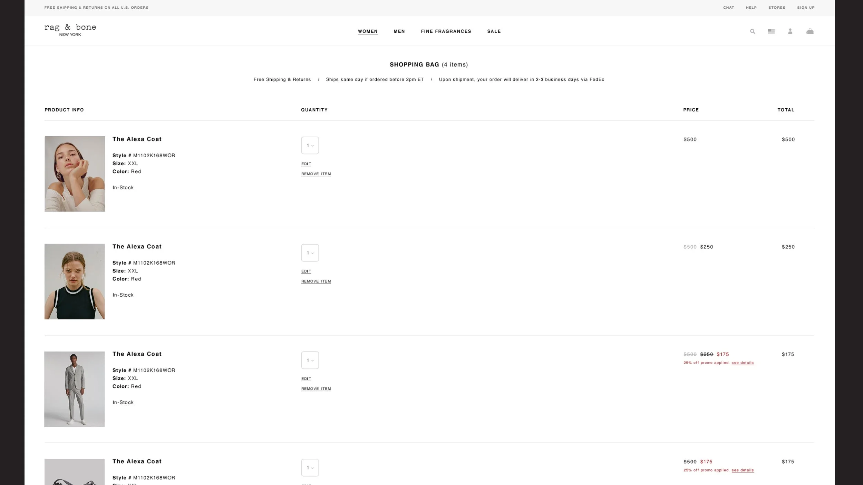Image resolution: width=863 pixels, height=485 pixels.
Task: Click the US flag country selector icon
Action: [x=771, y=31]
